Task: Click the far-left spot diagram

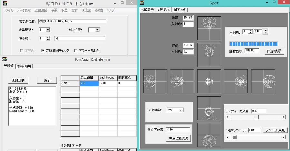Action: pyautogui.click(x=155, y=81)
